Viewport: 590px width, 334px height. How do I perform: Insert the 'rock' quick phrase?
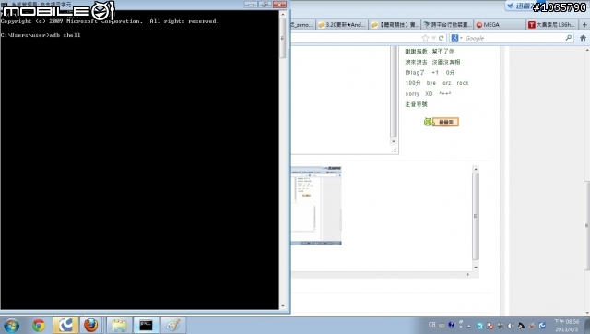(463, 83)
